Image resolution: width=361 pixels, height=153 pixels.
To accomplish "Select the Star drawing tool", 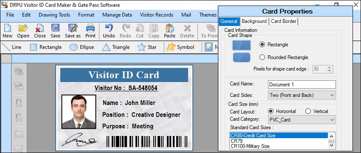I will [147, 47].
